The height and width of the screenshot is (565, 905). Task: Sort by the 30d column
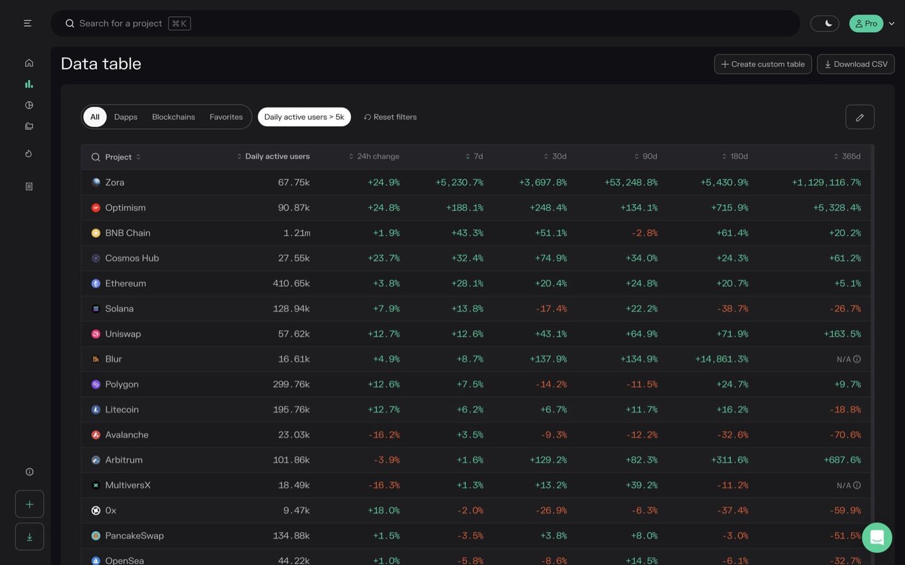(556, 156)
